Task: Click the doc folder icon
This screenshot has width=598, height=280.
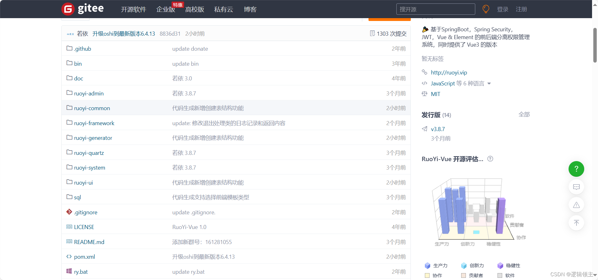Action: click(69, 78)
